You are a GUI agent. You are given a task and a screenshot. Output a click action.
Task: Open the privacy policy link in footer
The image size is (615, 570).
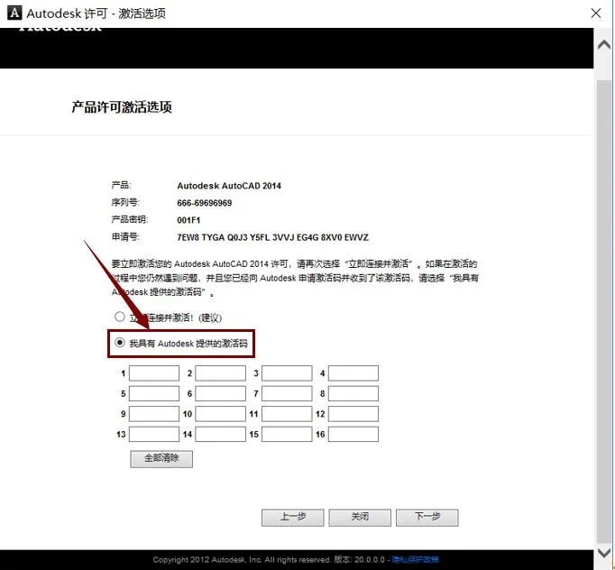pos(415,559)
